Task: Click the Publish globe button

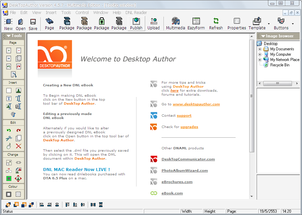Action: (x=136, y=24)
